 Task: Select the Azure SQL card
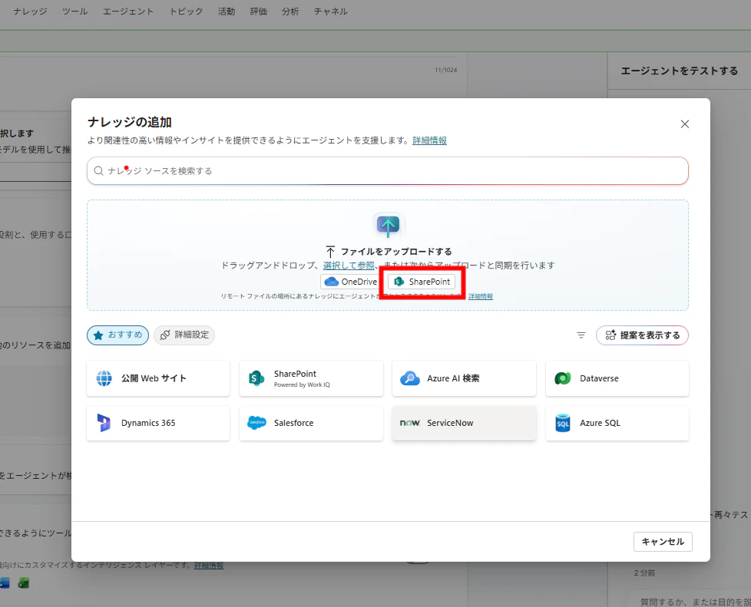pyautogui.click(x=617, y=423)
